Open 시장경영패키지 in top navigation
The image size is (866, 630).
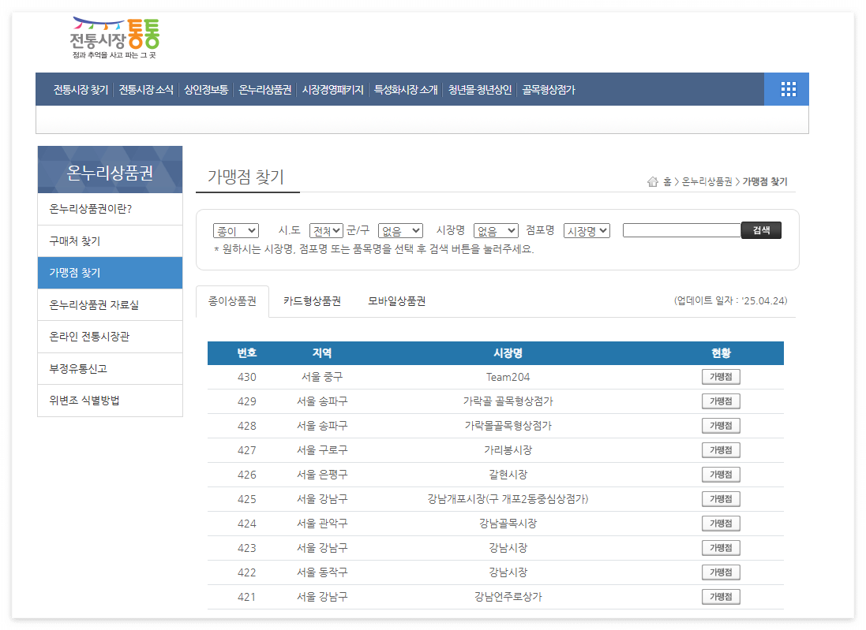tap(332, 90)
